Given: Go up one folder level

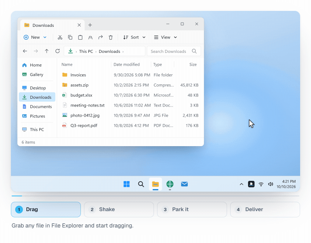Looking at the screenshot, I should (47, 51).
